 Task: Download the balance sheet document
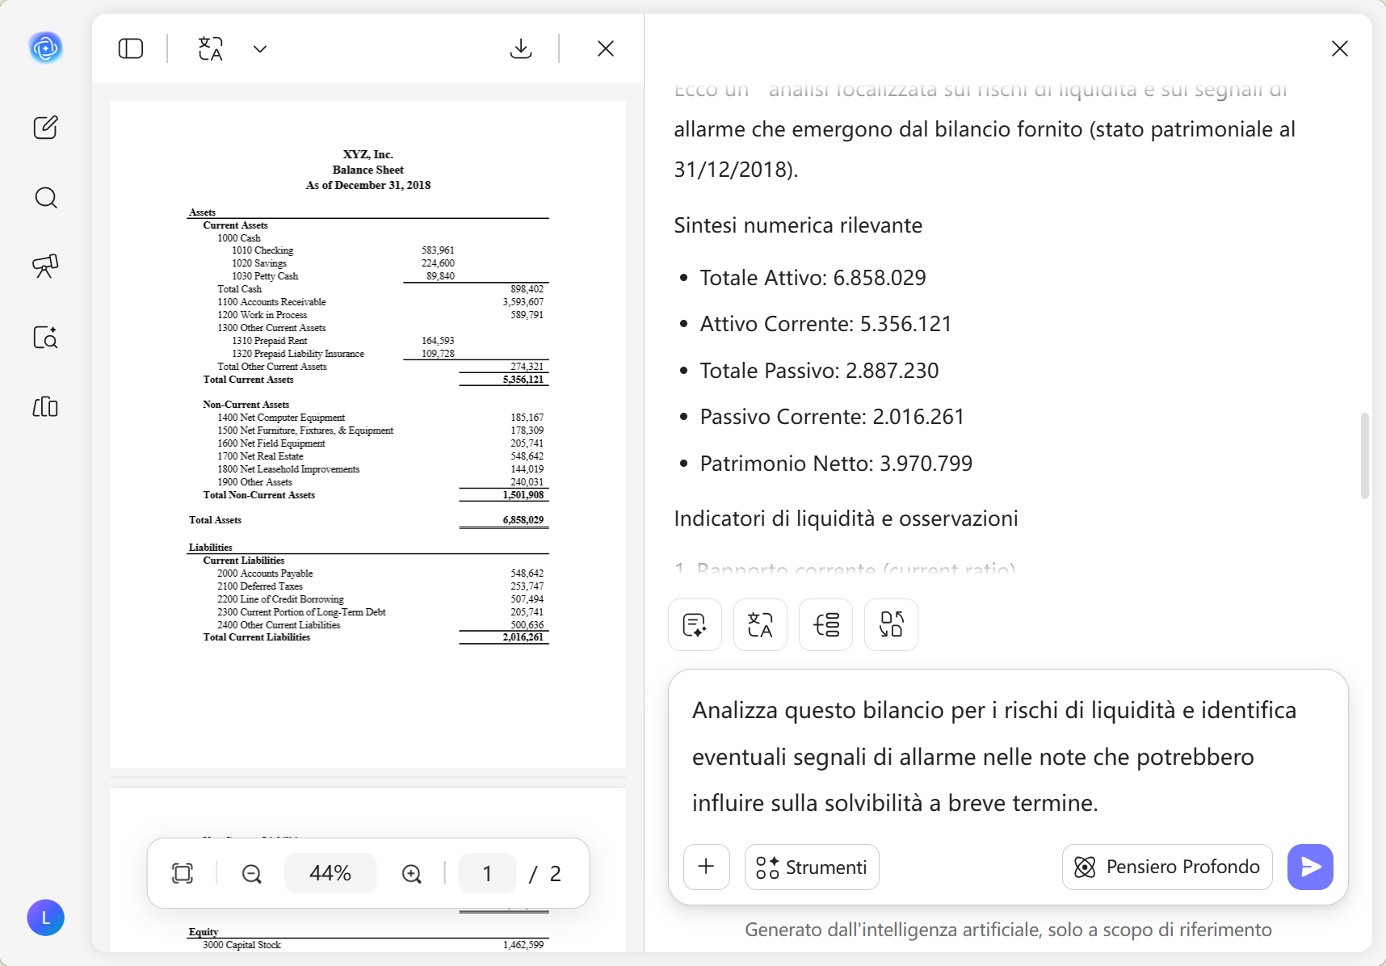pos(522,48)
